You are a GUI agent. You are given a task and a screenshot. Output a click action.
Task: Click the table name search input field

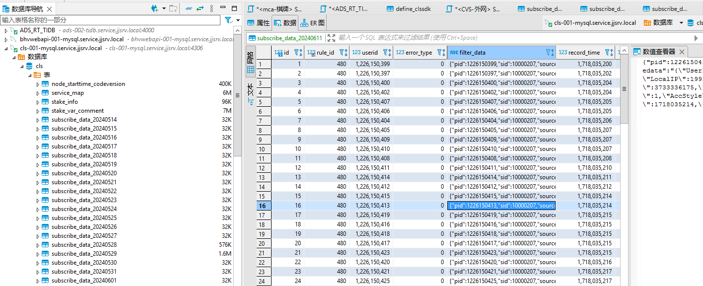tap(109, 20)
